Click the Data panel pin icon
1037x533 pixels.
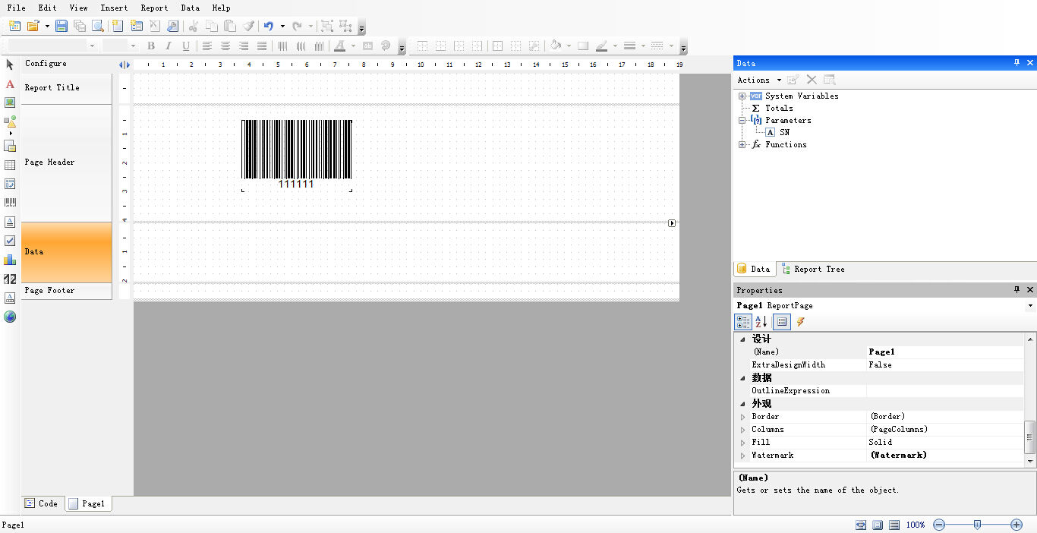(x=1017, y=63)
